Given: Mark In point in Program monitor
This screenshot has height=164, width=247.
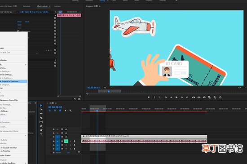Looking at the screenshot, I should pyautogui.click(x=154, y=98).
